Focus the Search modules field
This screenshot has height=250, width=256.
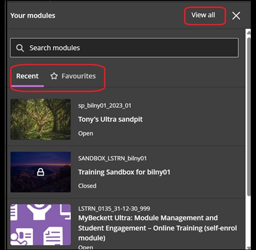tap(124, 48)
